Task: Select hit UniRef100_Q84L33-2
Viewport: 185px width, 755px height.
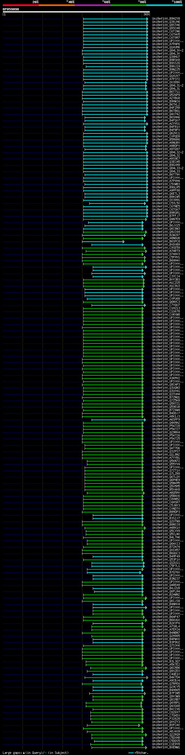Action: point(168,168)
